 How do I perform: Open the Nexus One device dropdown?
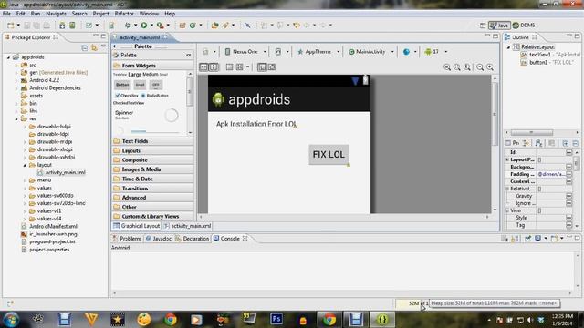tap(245, 52)
